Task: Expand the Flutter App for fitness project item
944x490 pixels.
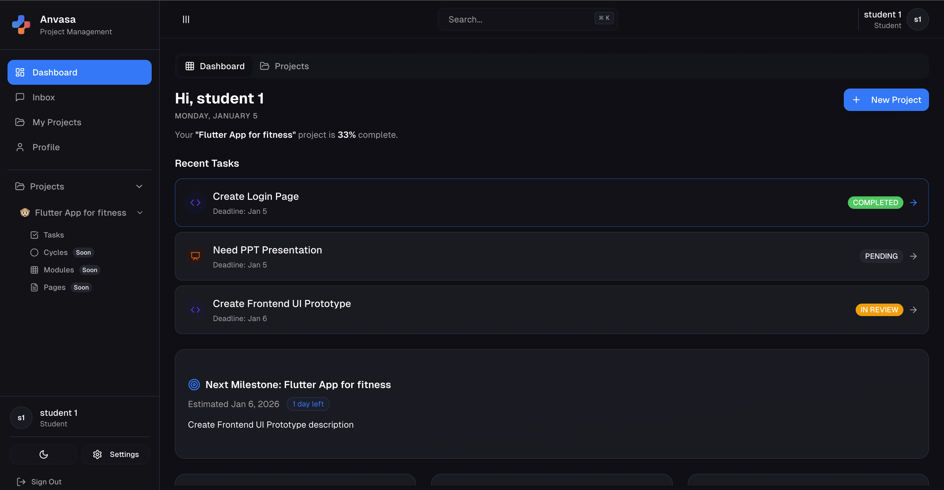Action: [80, 213]
